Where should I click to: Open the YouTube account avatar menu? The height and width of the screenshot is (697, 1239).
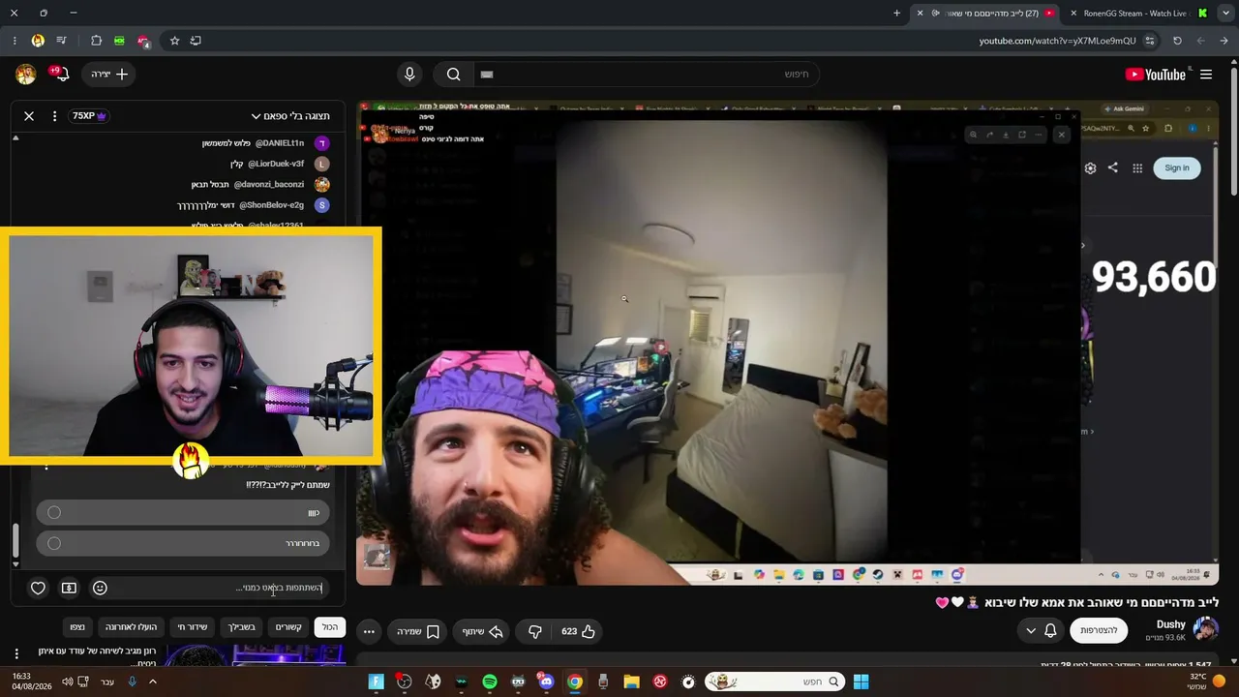click(26, 75)
